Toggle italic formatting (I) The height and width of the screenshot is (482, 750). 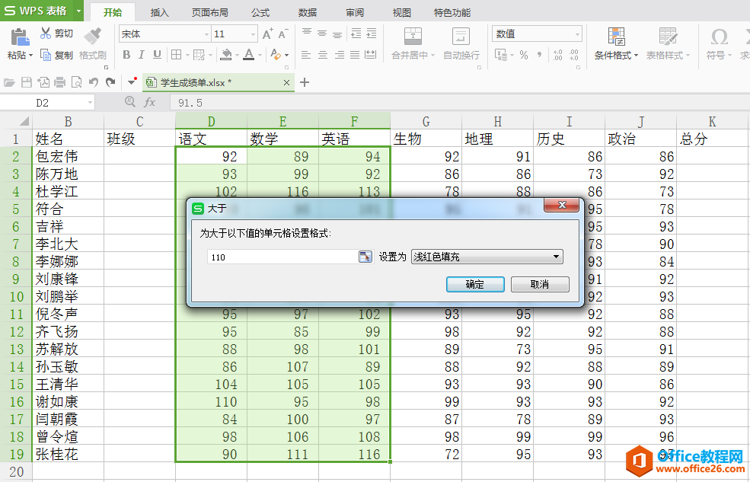click(142, 55)
